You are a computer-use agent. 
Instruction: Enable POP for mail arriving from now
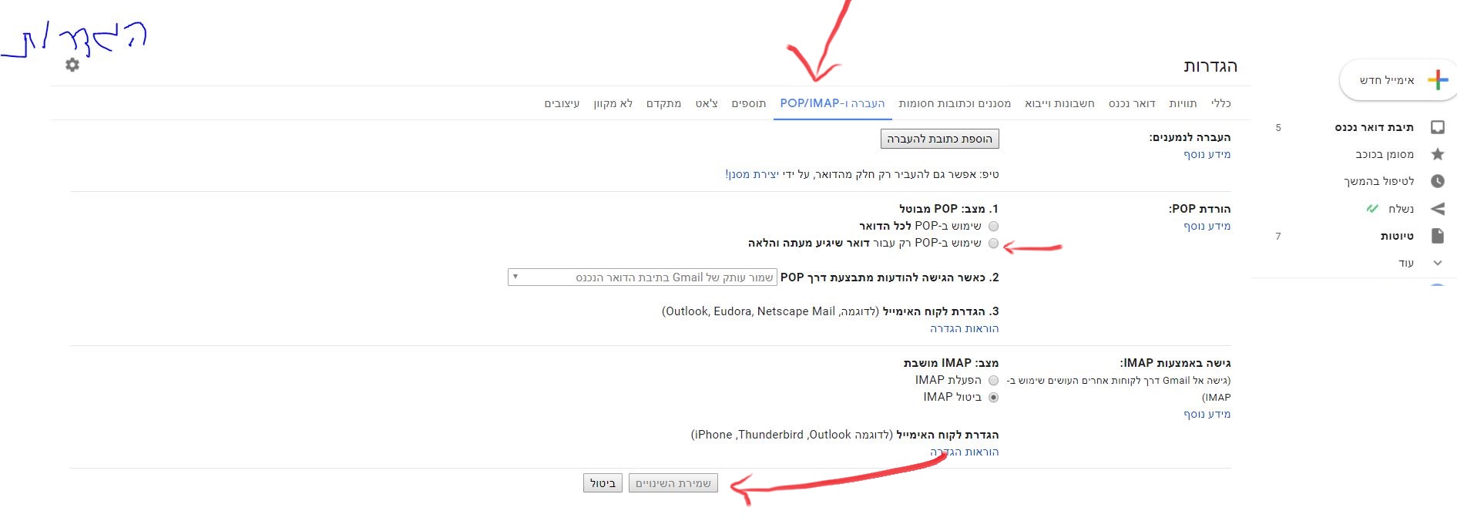(994, 244)
